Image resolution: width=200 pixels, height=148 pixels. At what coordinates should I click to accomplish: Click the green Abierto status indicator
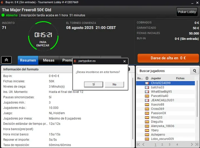click(3, 15)
